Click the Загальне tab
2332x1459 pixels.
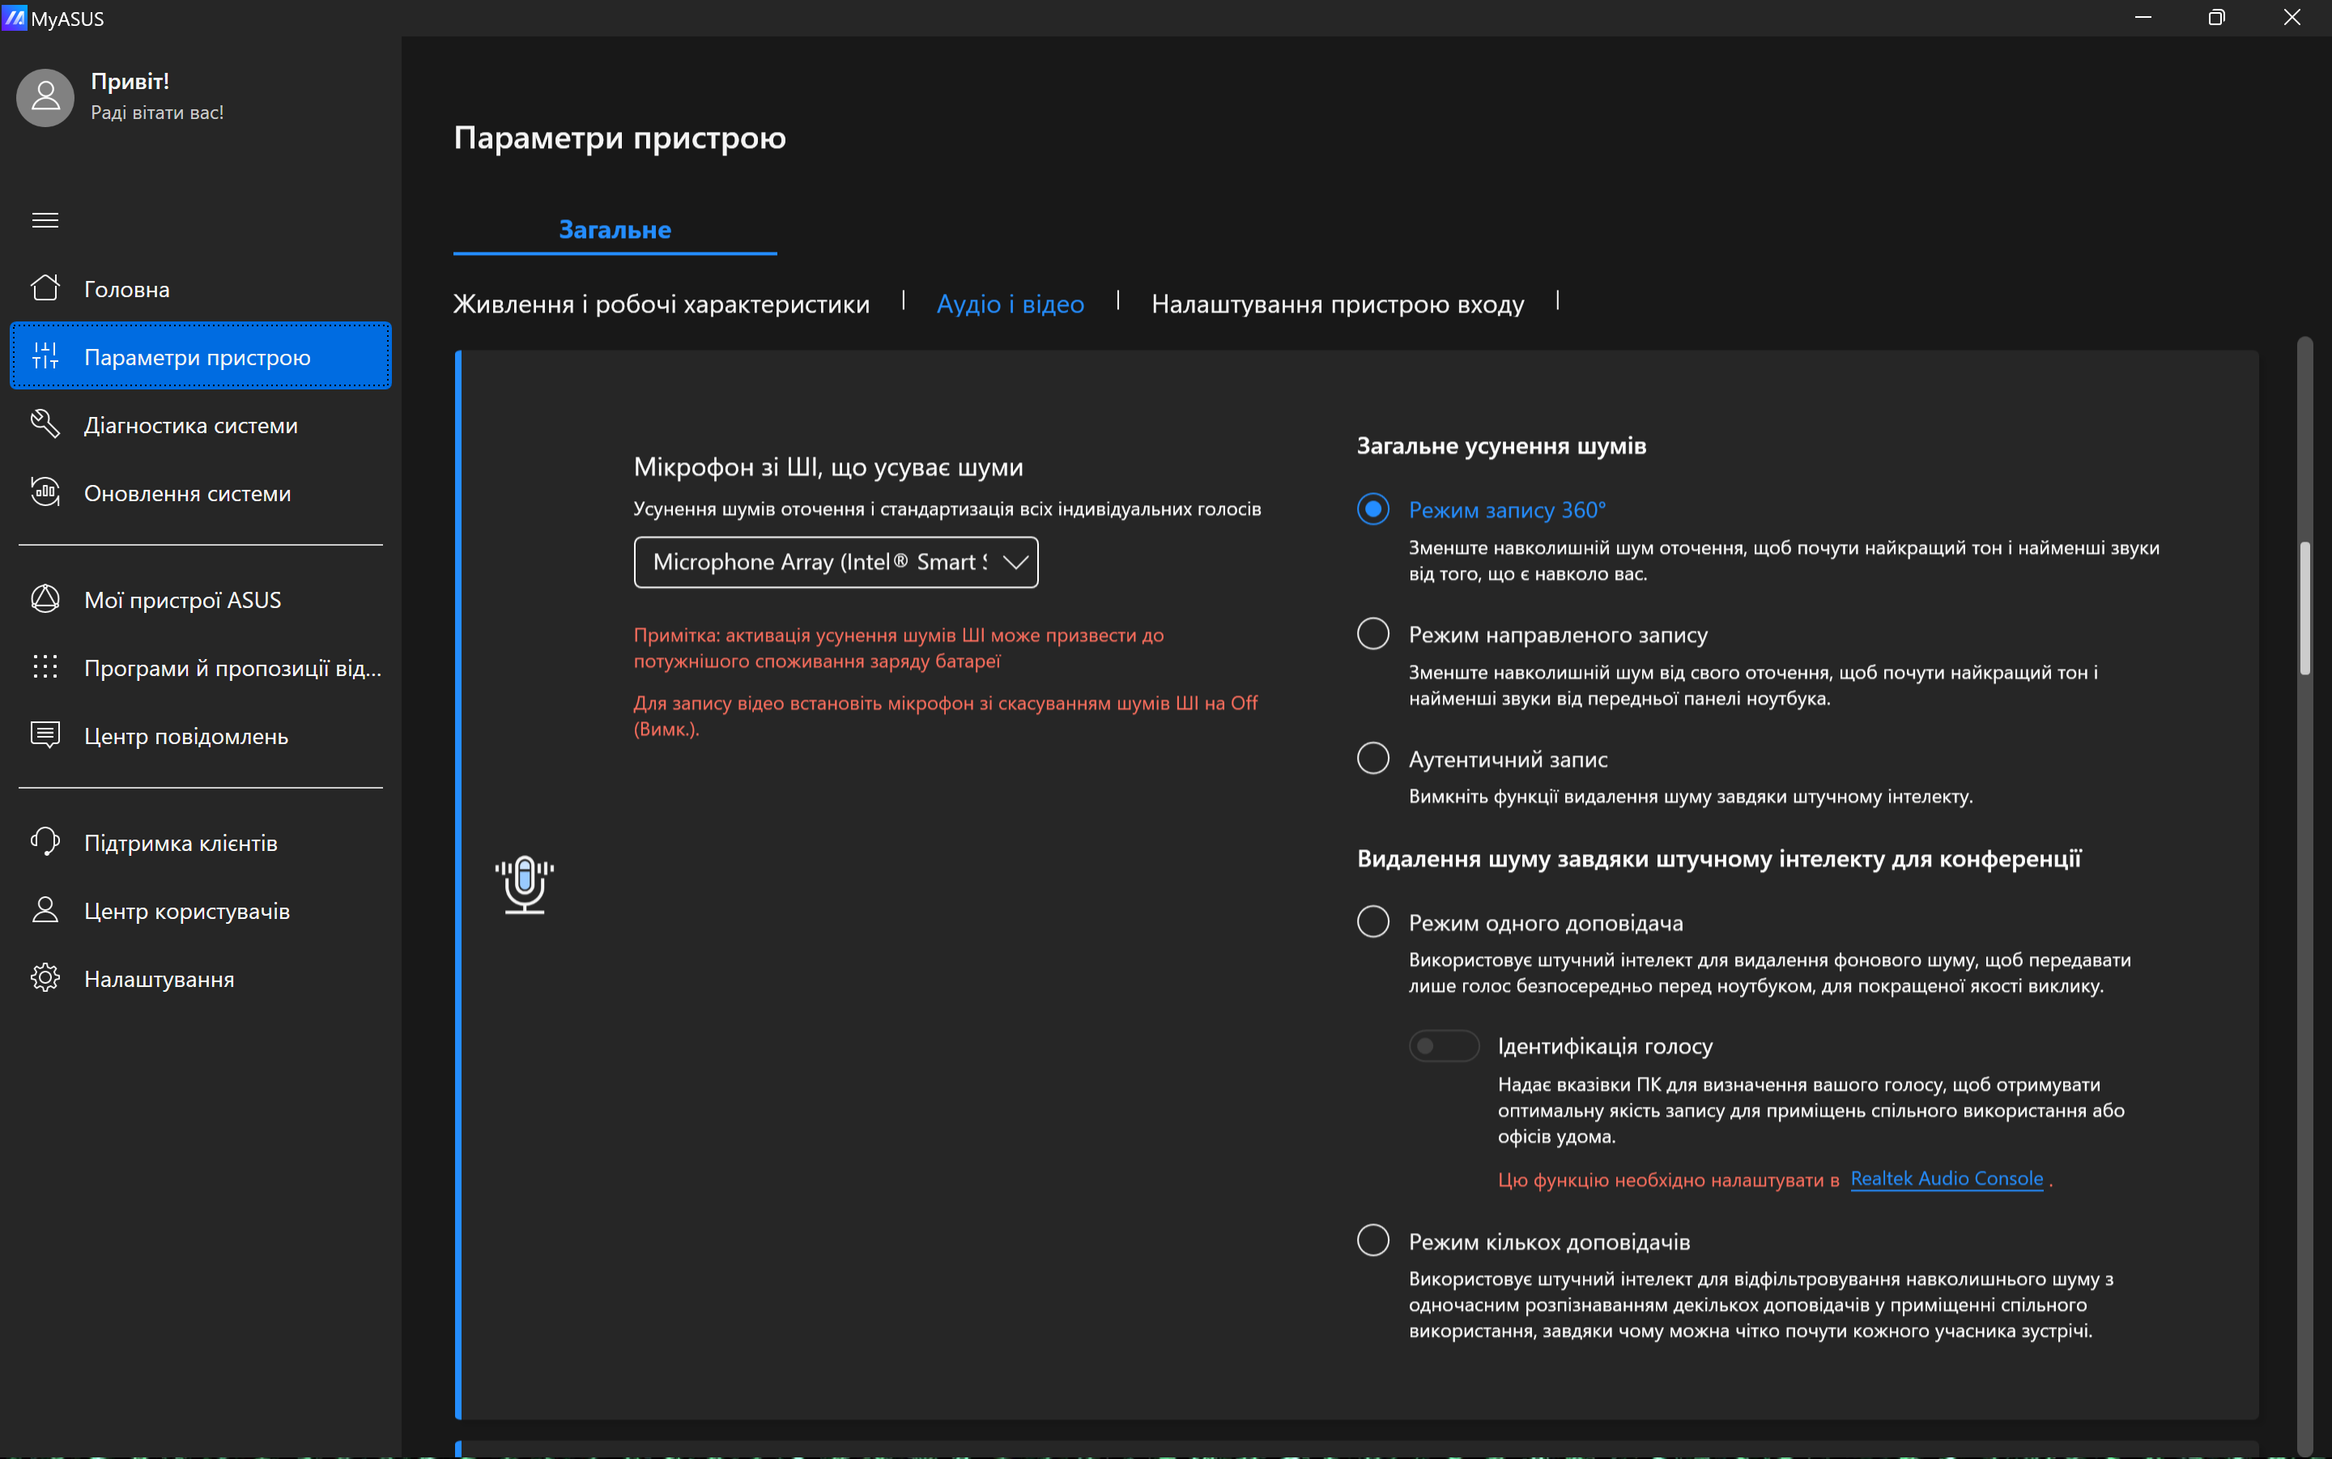coord(615,230)
